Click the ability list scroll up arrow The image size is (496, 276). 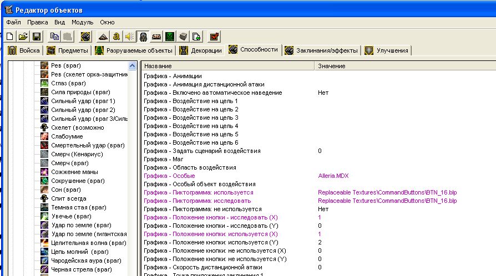coord(132,65)
